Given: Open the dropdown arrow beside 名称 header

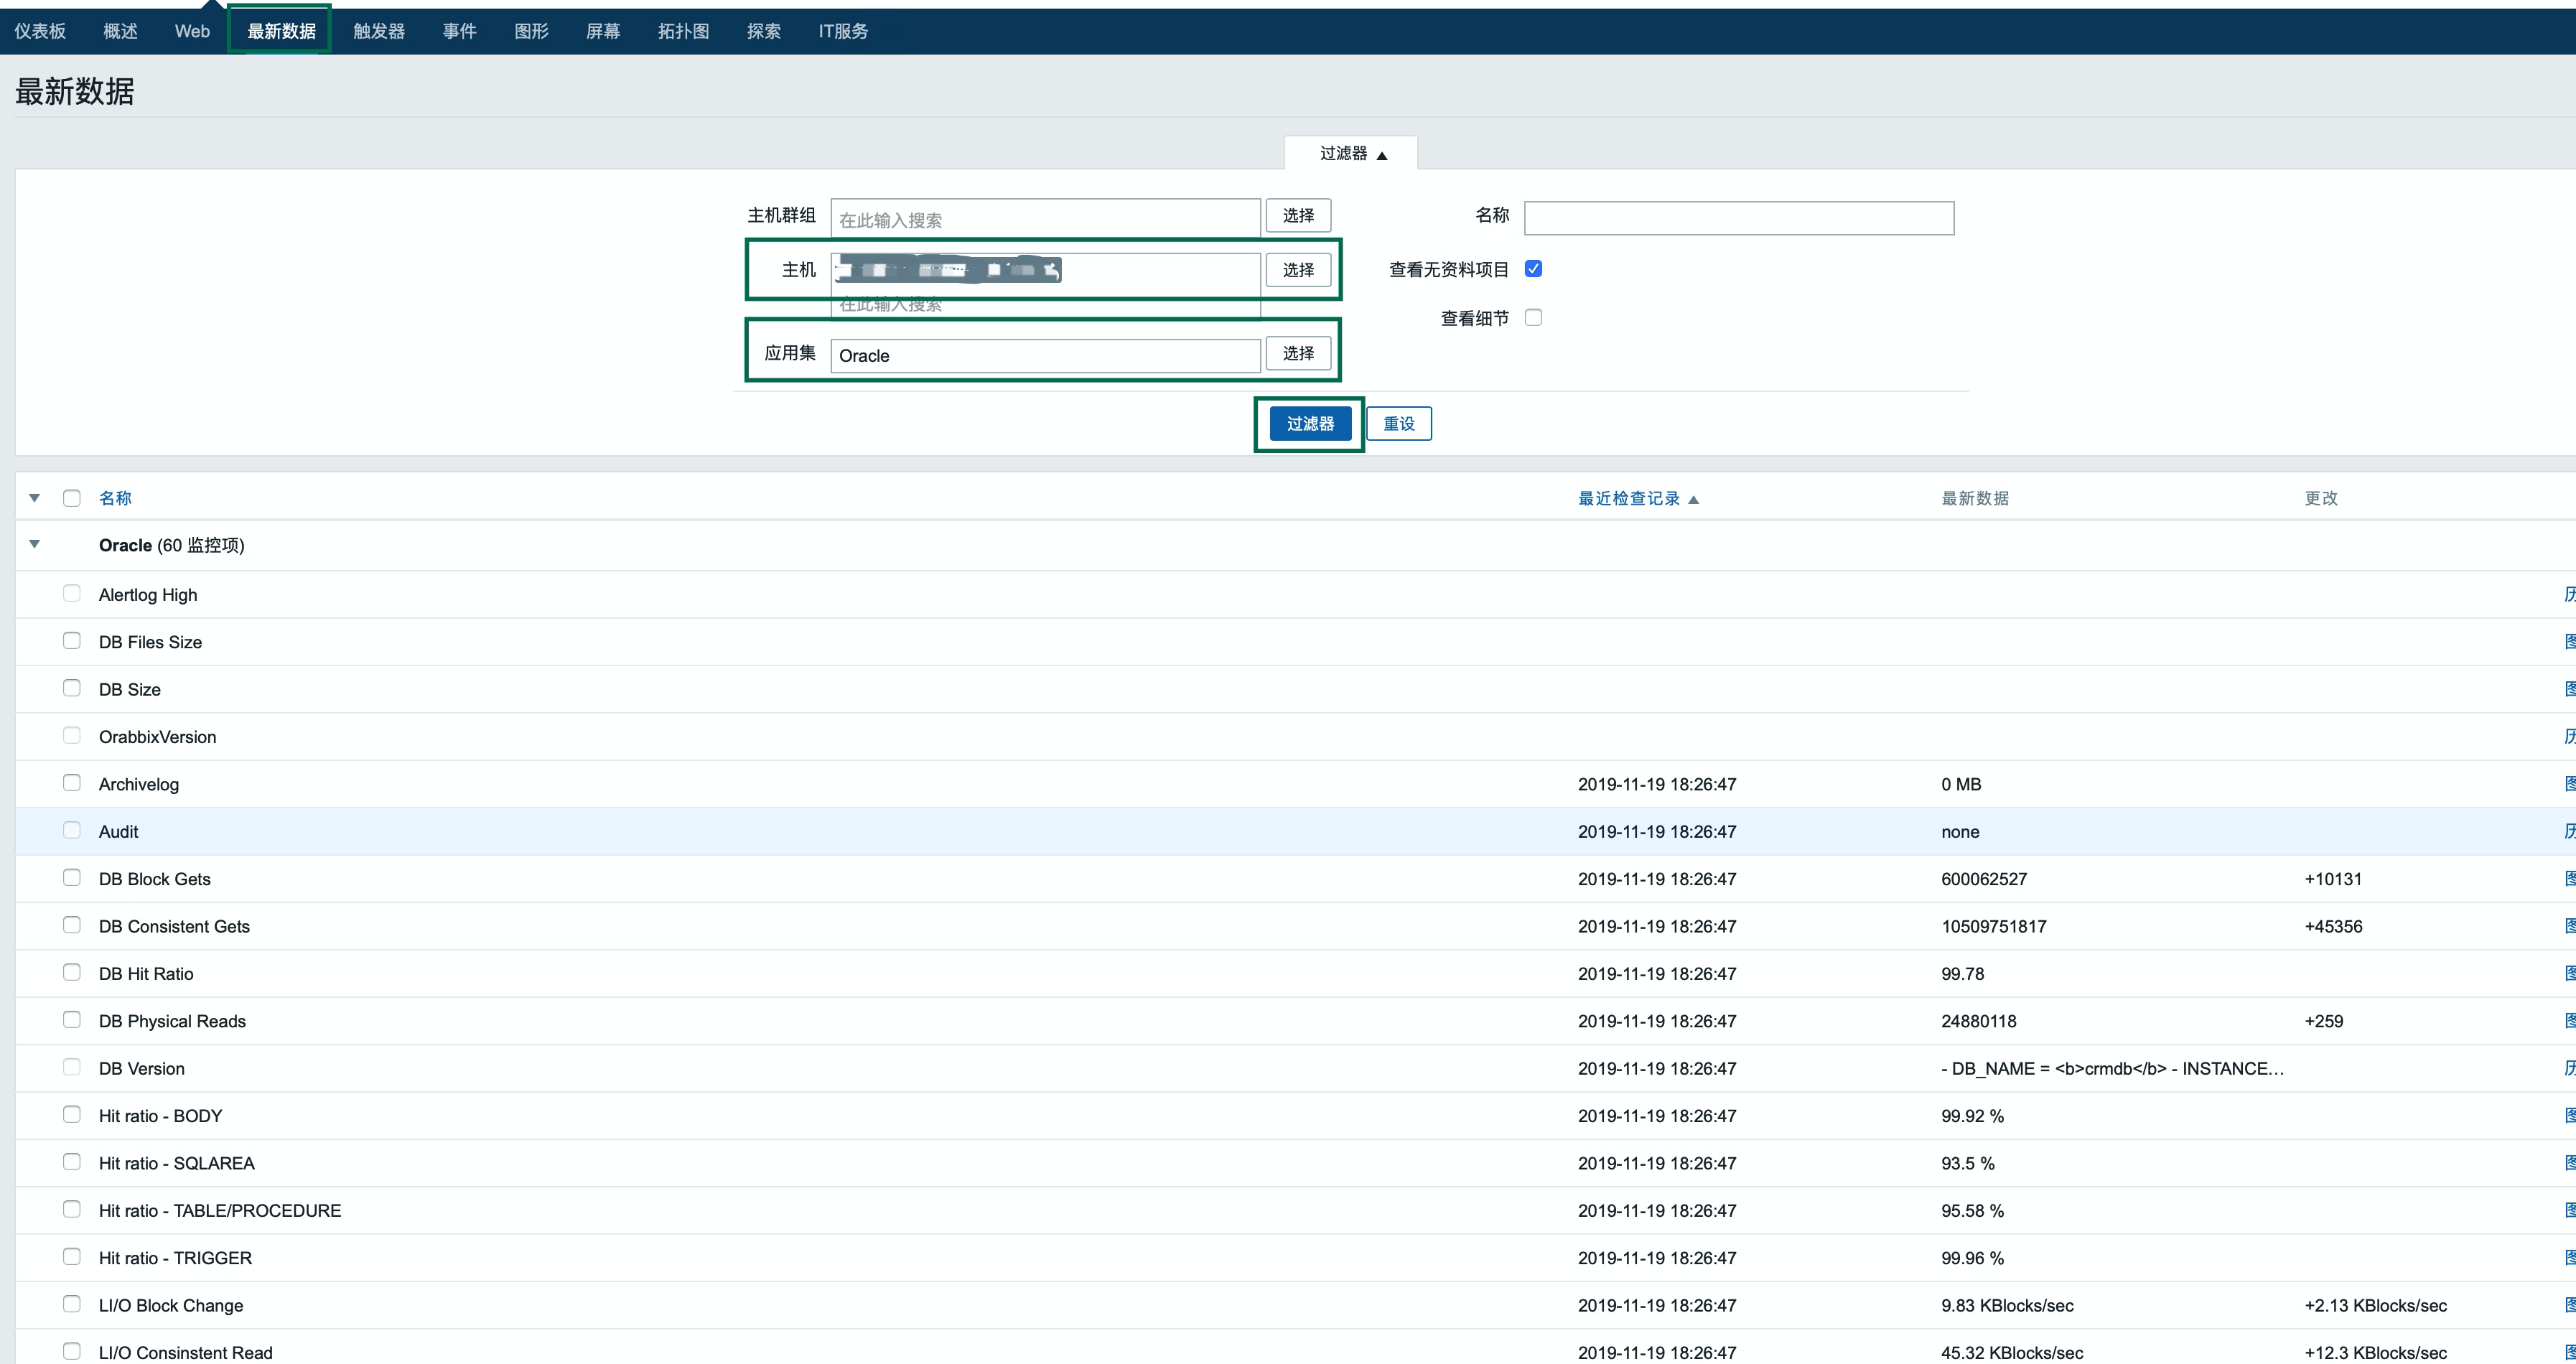Looking at the screenshot, I should click(x=34, y=497).
